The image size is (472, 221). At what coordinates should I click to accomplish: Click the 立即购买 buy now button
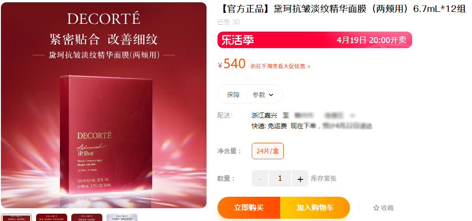[x=249, y=208]
